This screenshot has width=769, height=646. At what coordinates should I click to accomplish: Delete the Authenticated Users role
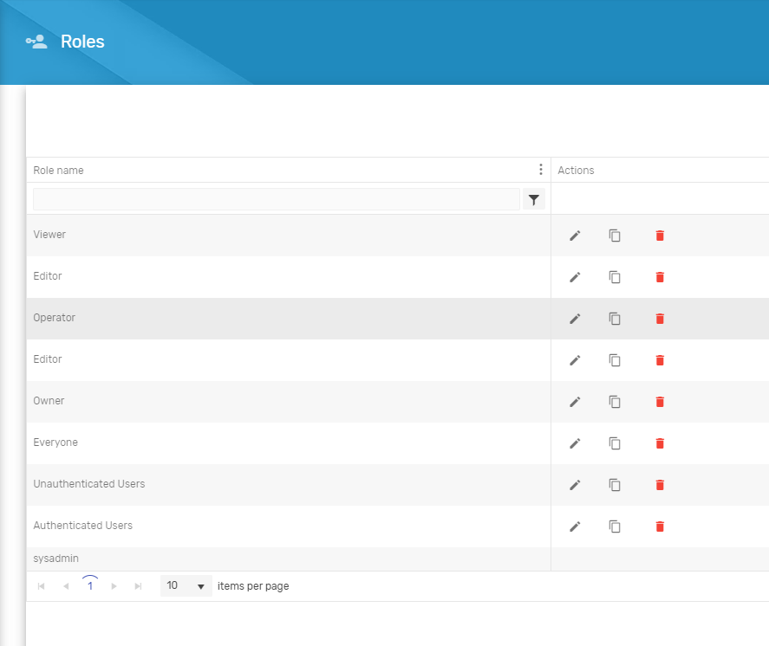pyautogui.click(x=660, y=527)
